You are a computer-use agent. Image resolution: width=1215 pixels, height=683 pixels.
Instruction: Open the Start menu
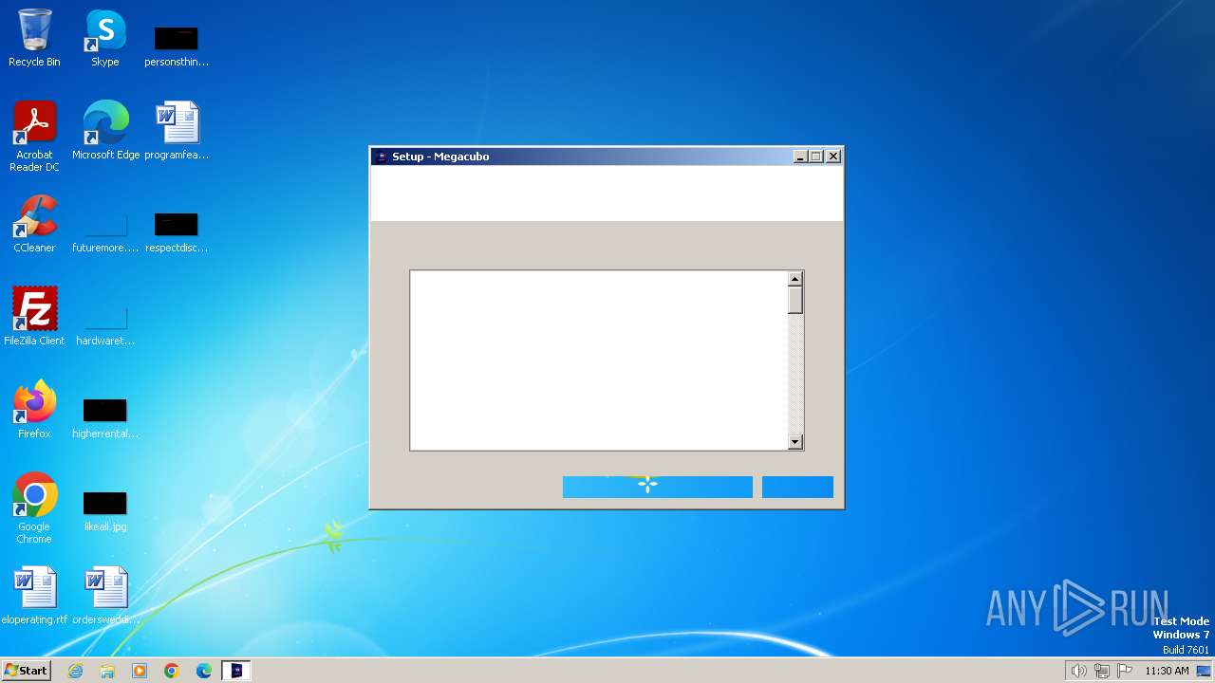pos(26,670)
